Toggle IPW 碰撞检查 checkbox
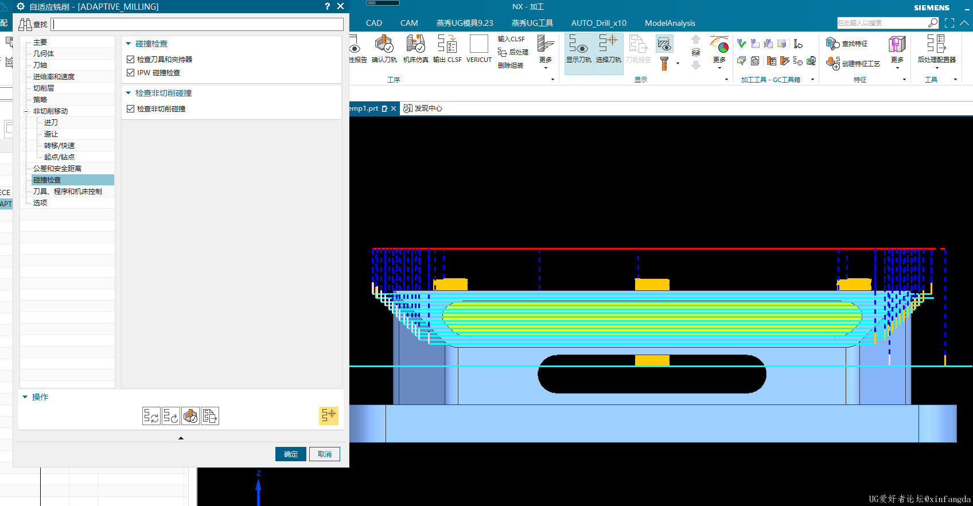Screen dimensions: 973x506 pyautogui.click(x=130, y=73)
